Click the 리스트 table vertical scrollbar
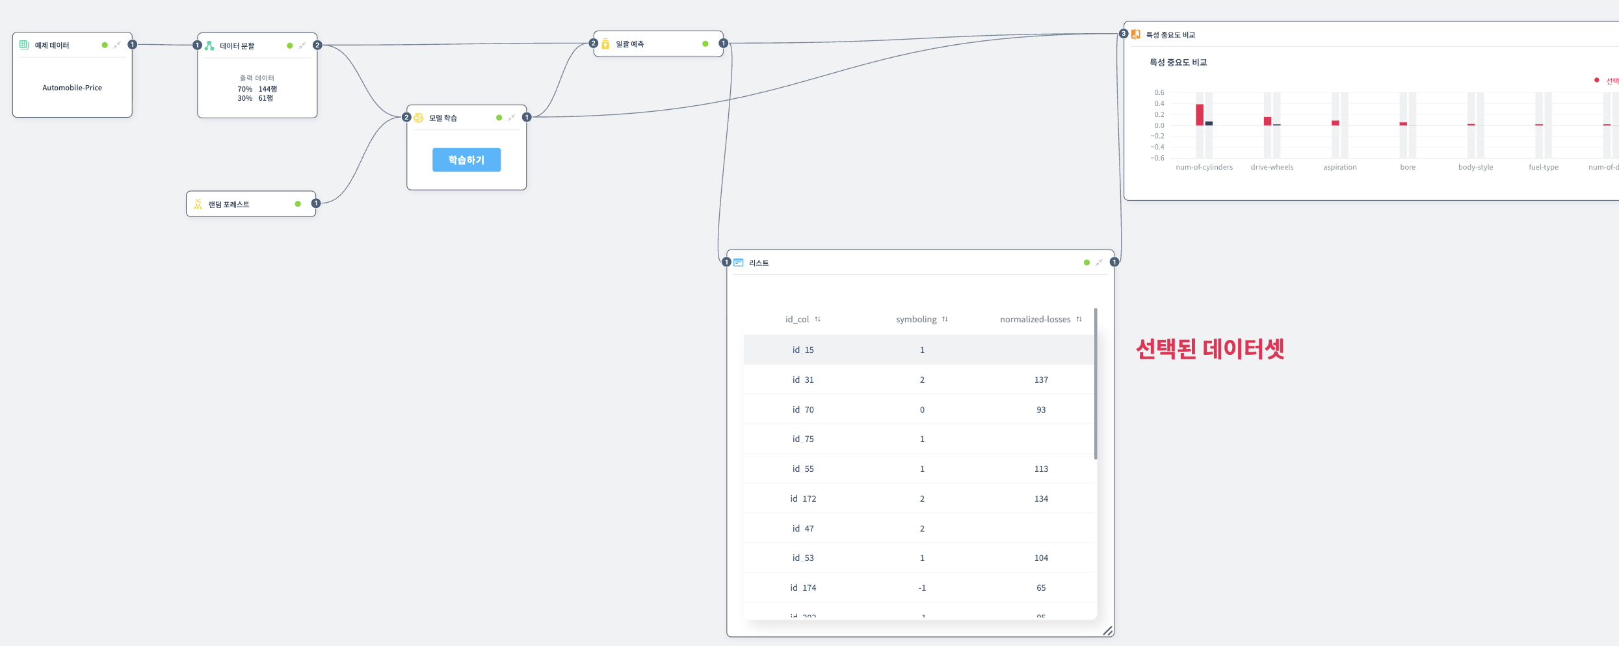Viewport: 1619px width, 646px height. click(x=1096, y=383)
